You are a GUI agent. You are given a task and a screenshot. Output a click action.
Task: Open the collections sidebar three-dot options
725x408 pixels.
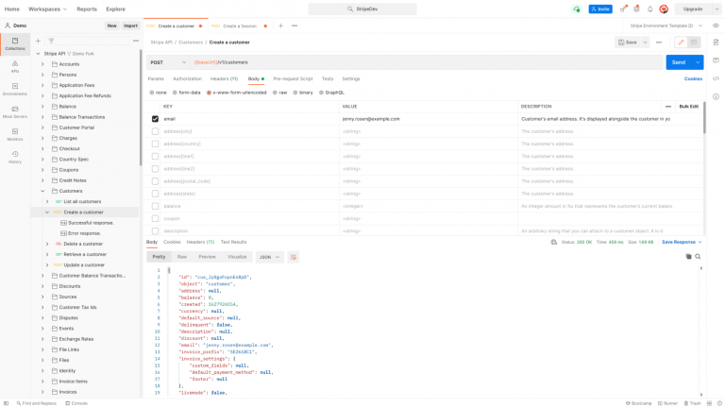click(136, 41)
